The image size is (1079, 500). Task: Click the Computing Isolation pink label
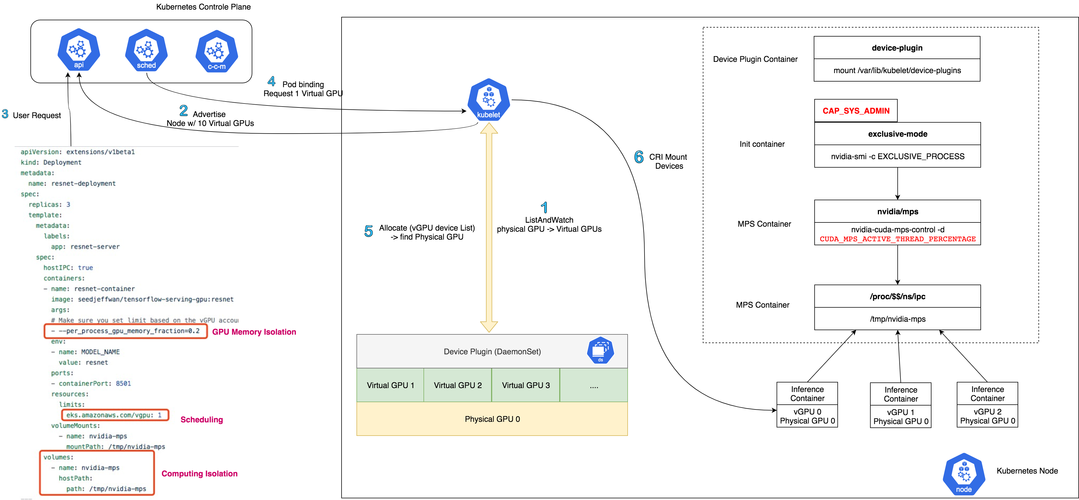[199, 474]
